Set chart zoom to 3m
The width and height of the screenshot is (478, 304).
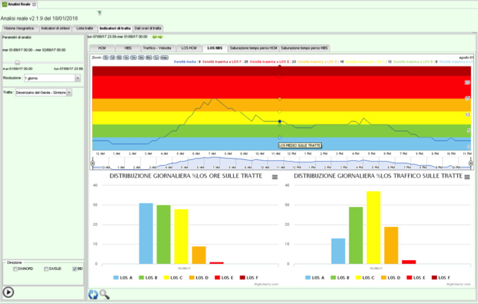[141, 58]
